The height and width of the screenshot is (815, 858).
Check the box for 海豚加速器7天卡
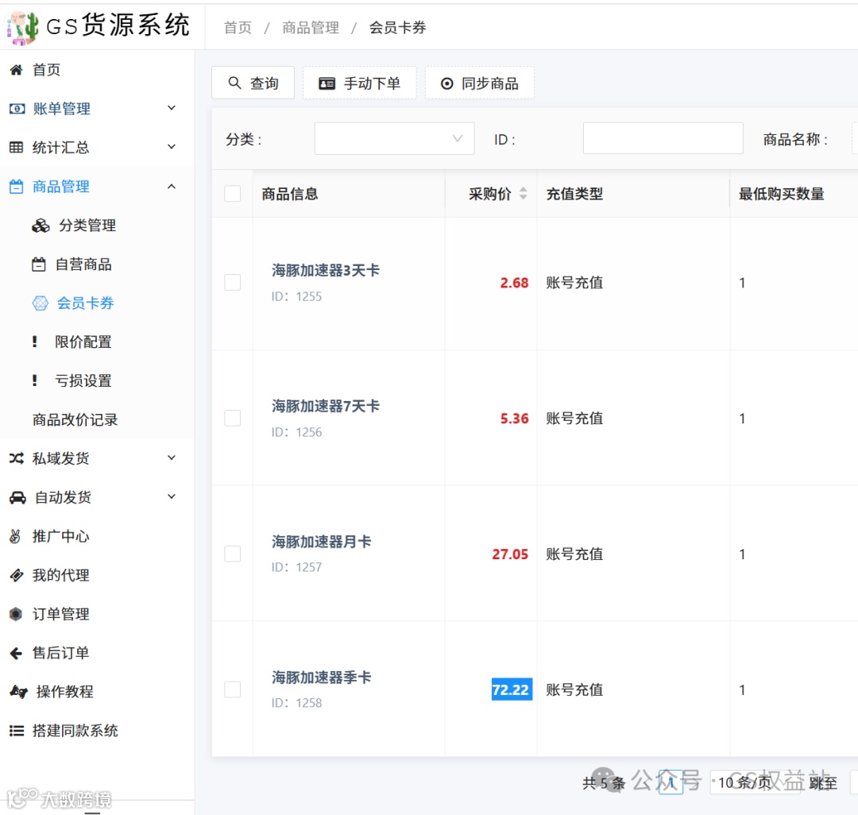click(x=233, y=419)
